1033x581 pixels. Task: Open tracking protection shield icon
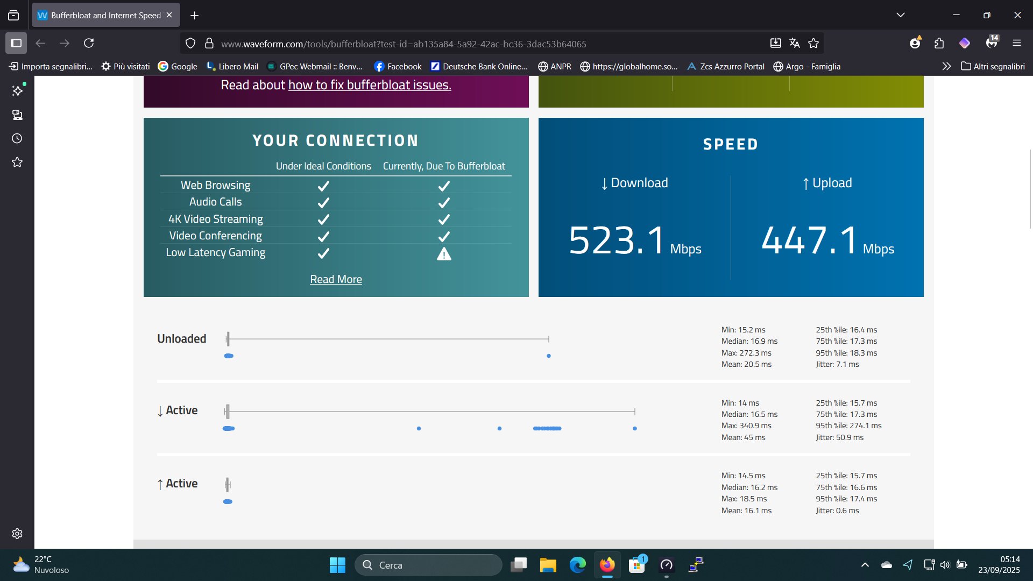pos(190,43)
